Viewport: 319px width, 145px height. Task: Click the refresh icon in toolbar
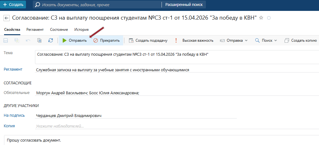pyautogui.click(x=51, y=40)
